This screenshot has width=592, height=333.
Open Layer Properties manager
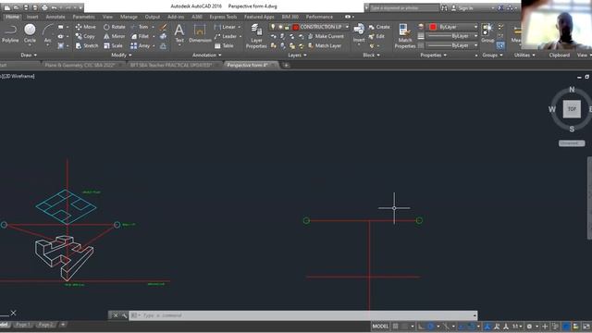[256, 36]
